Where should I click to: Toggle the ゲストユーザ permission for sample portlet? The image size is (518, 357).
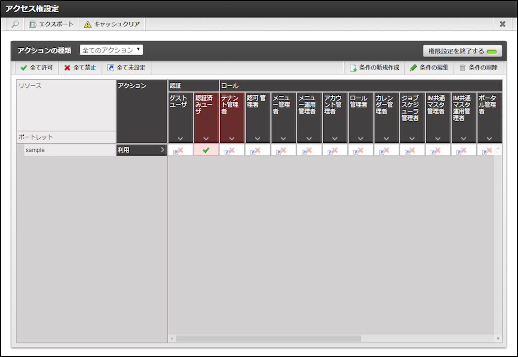pos(180,150)
